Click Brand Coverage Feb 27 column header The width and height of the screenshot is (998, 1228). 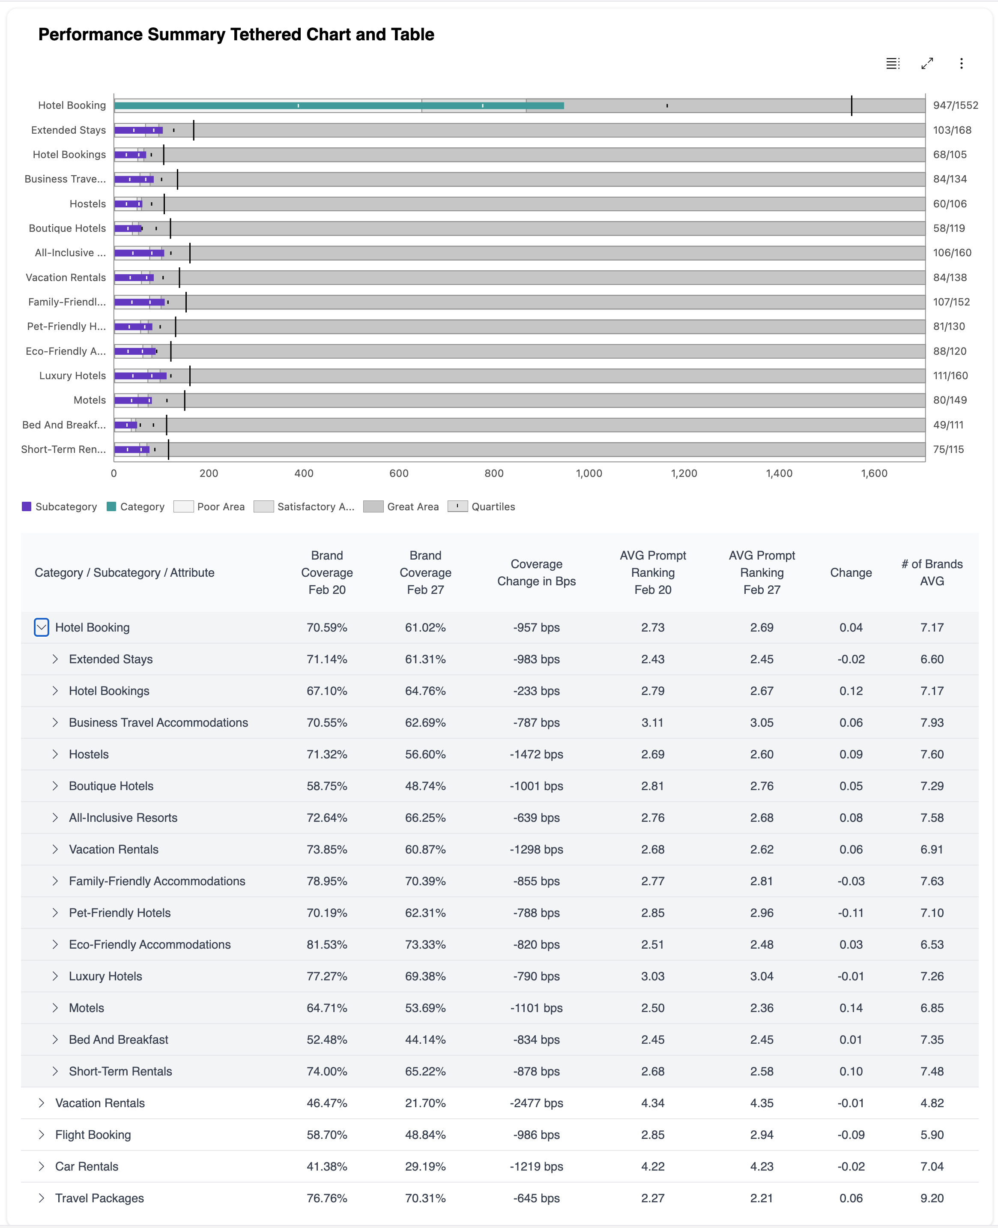click(425, 573)
